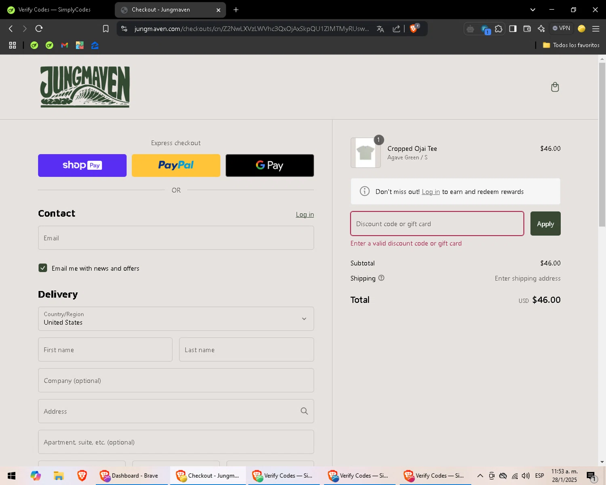Image resolution: width=606 pixels, height=485 pixels.
Task: Show hidden system tray icons
Action: [x=480, y=476]
